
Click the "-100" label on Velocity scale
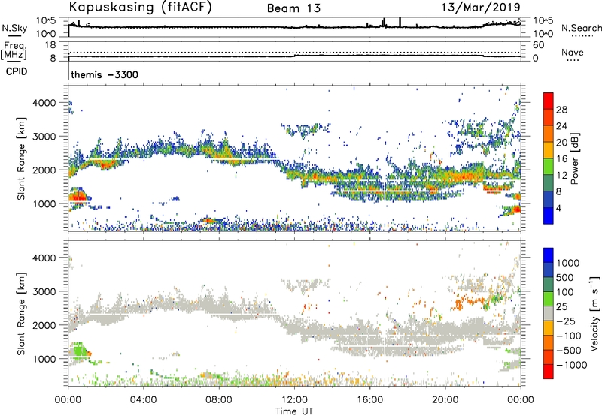(568, 336)
